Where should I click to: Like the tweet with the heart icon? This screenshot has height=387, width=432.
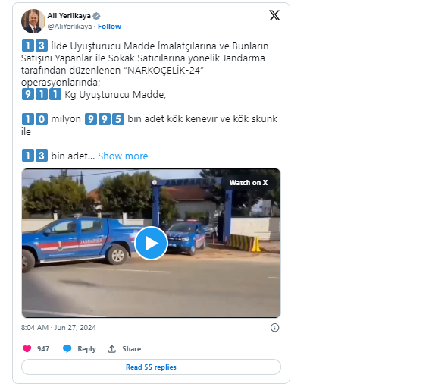(27, 348)
